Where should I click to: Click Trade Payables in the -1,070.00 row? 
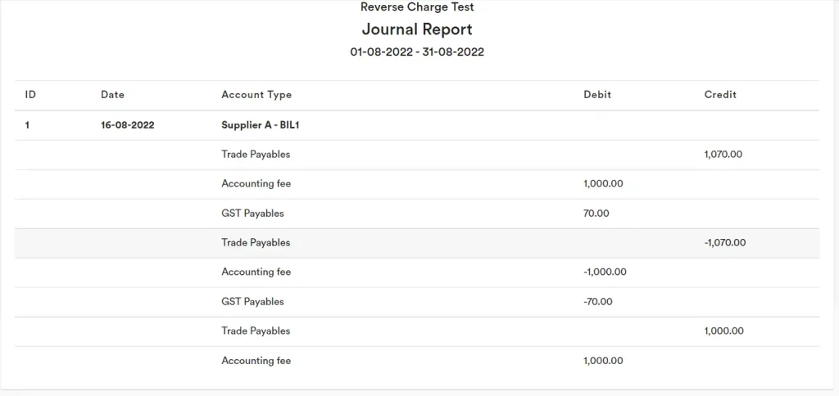point(256,243)
